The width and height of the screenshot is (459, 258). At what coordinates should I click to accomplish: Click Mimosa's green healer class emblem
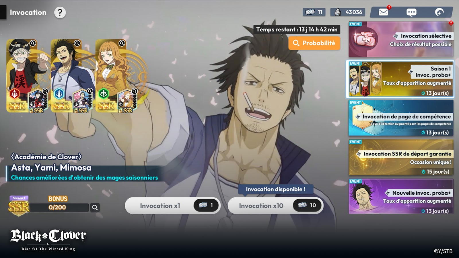104,93
